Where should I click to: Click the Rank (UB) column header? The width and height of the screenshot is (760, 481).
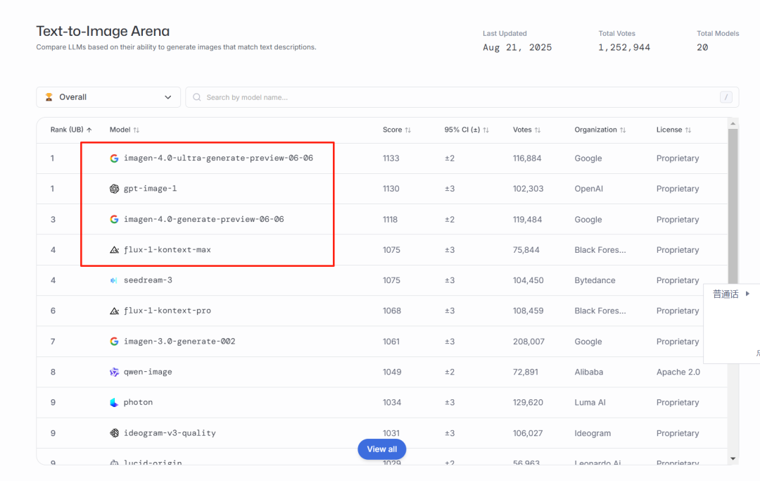(x=71, y=130)
